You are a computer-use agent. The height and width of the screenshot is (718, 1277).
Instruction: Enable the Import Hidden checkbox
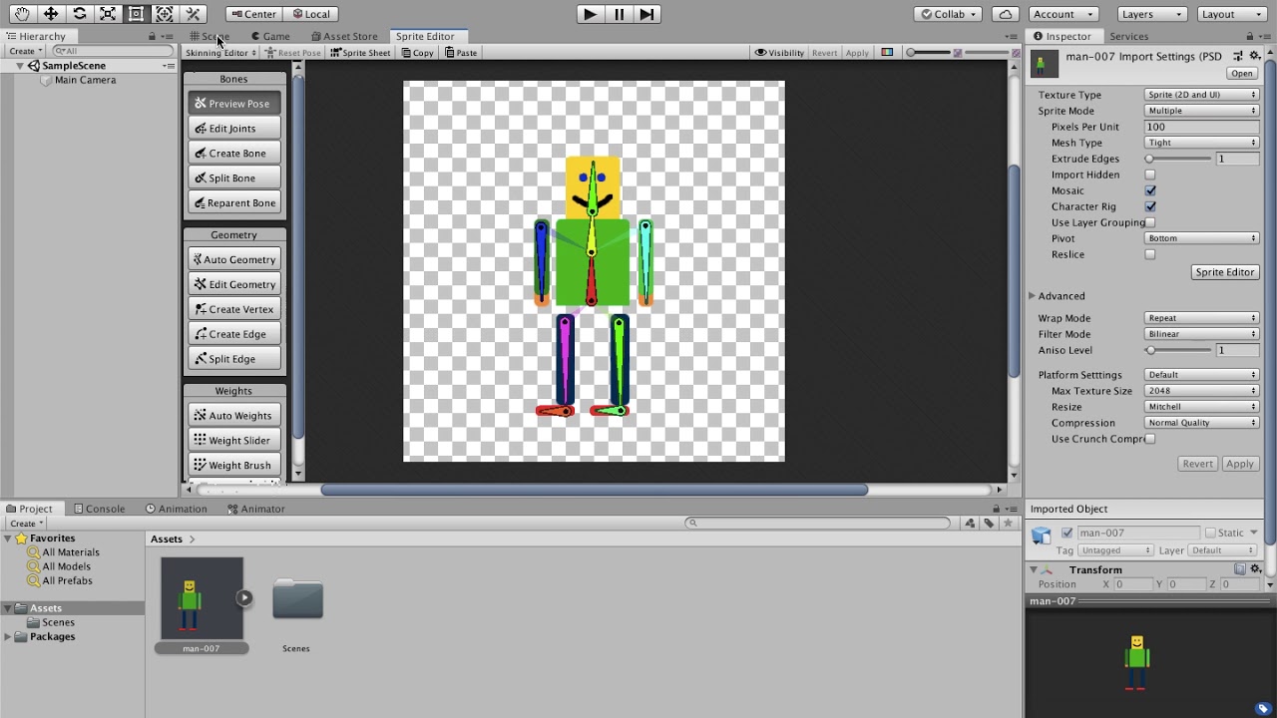1150,175
